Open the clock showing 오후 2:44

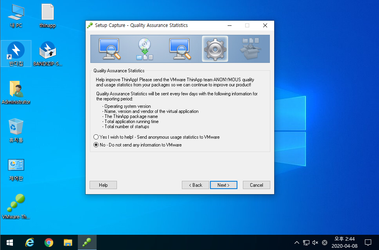[345, 242]
